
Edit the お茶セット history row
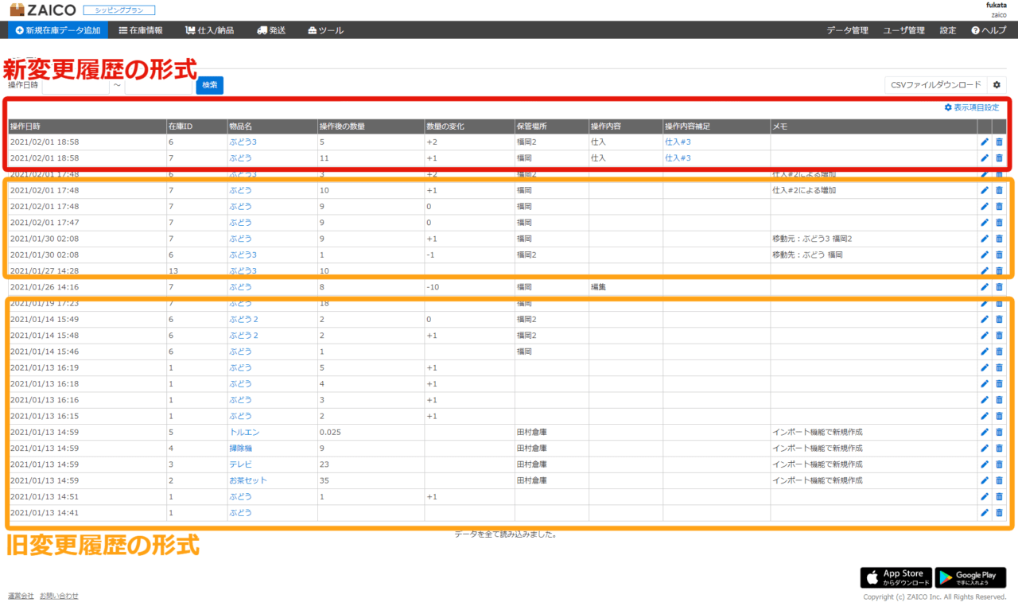[x=985, y=480]
